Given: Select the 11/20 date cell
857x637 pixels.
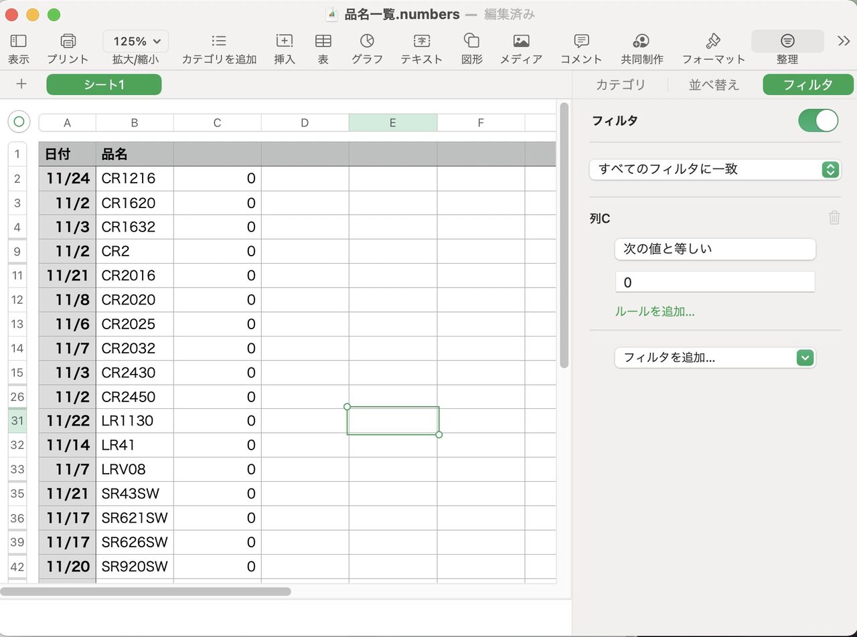Looking at the screenshot, I should click(x=67, y=566).
